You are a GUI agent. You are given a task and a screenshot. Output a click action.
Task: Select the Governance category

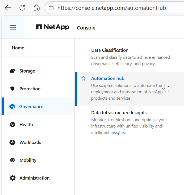point(38,107)
